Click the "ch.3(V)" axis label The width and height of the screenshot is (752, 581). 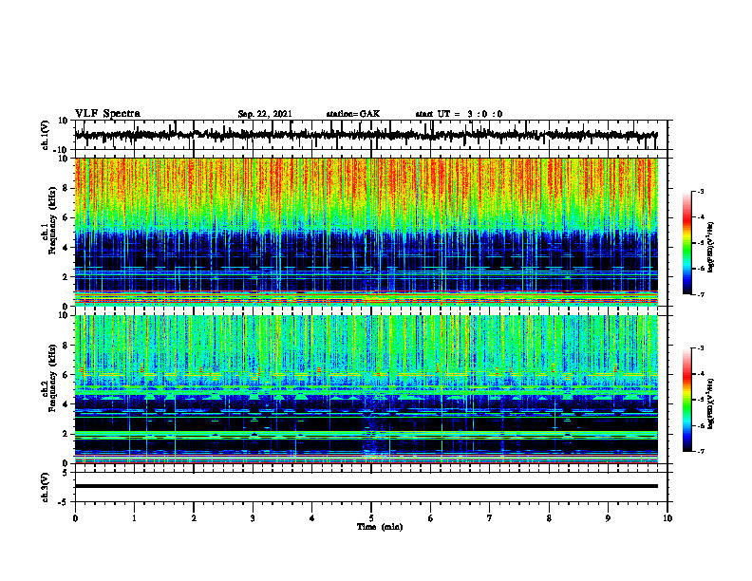click(46, 487)
